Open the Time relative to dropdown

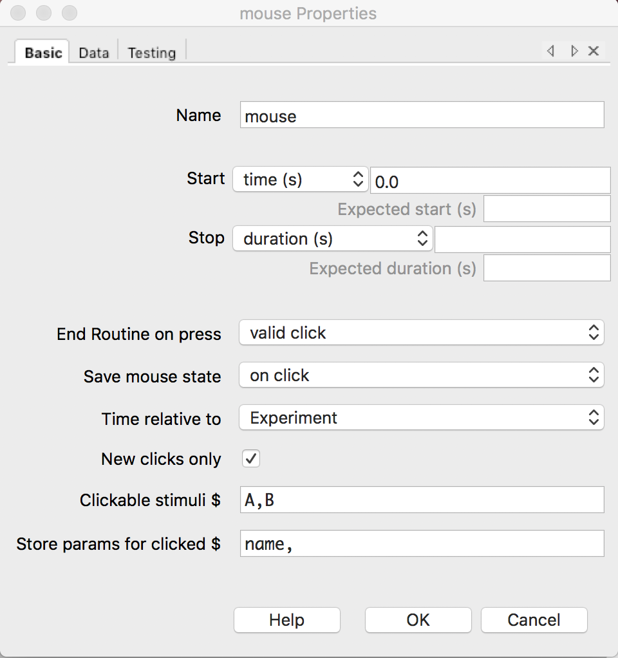tap(421, 417)
